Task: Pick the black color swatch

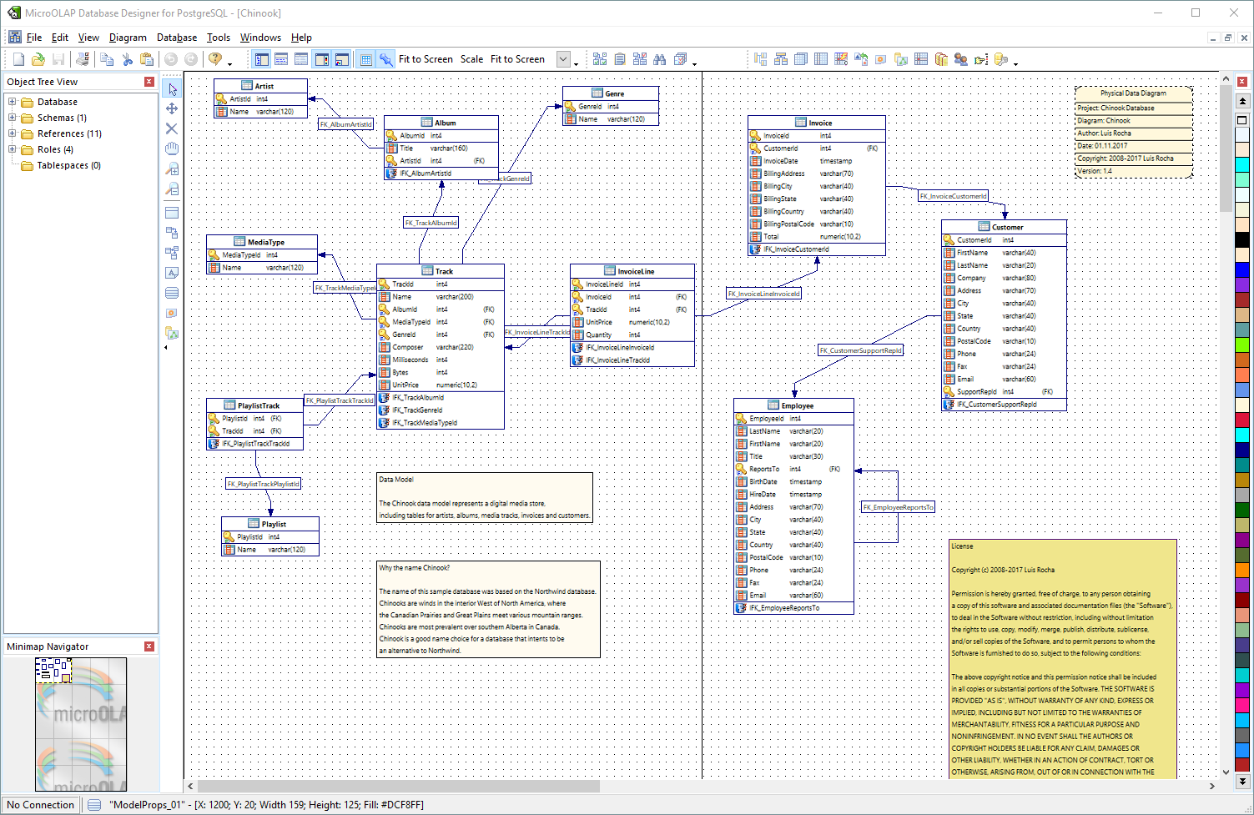Action: pos(1242,240)
